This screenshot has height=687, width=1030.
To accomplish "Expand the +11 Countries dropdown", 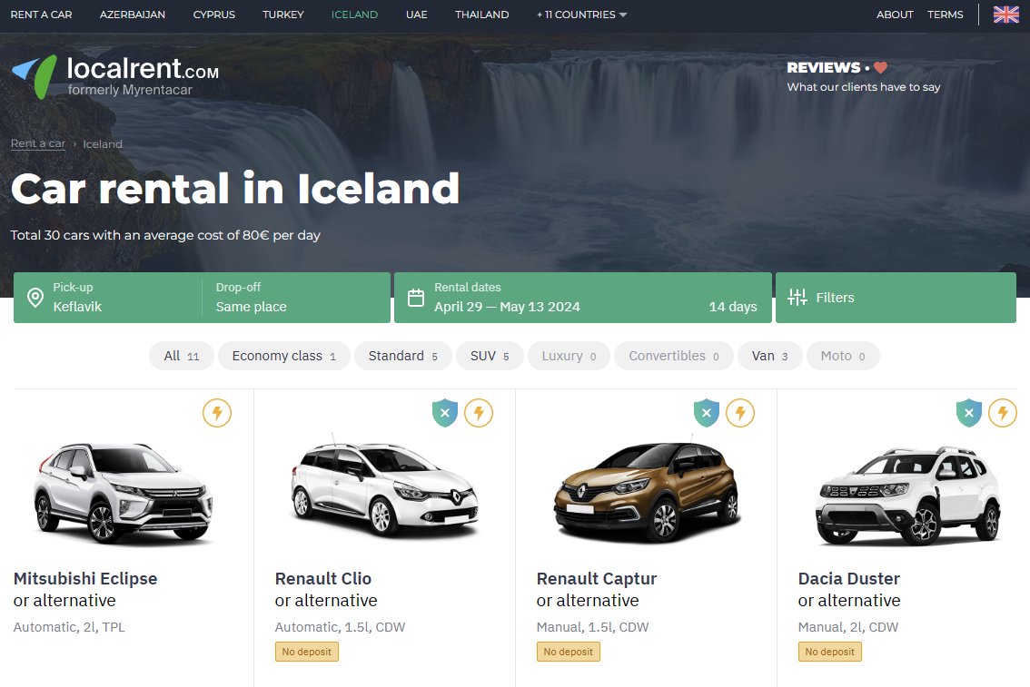I will click(x=581, y=15).
